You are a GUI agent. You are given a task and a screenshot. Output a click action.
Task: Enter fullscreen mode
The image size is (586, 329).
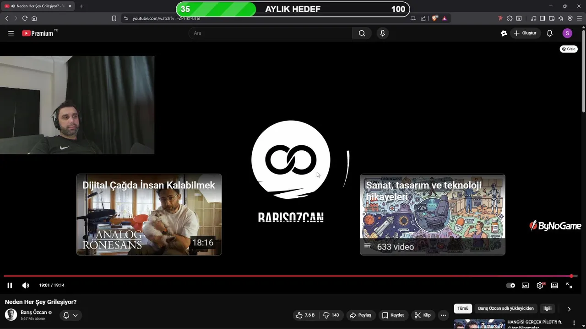coord(569,285)
